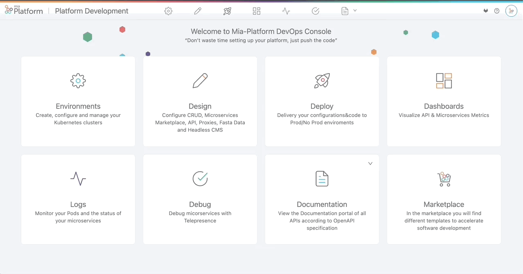Launch Deploy via the rocket icon in navbar
This screenshot has height=274, width=523.
point(227,11)
